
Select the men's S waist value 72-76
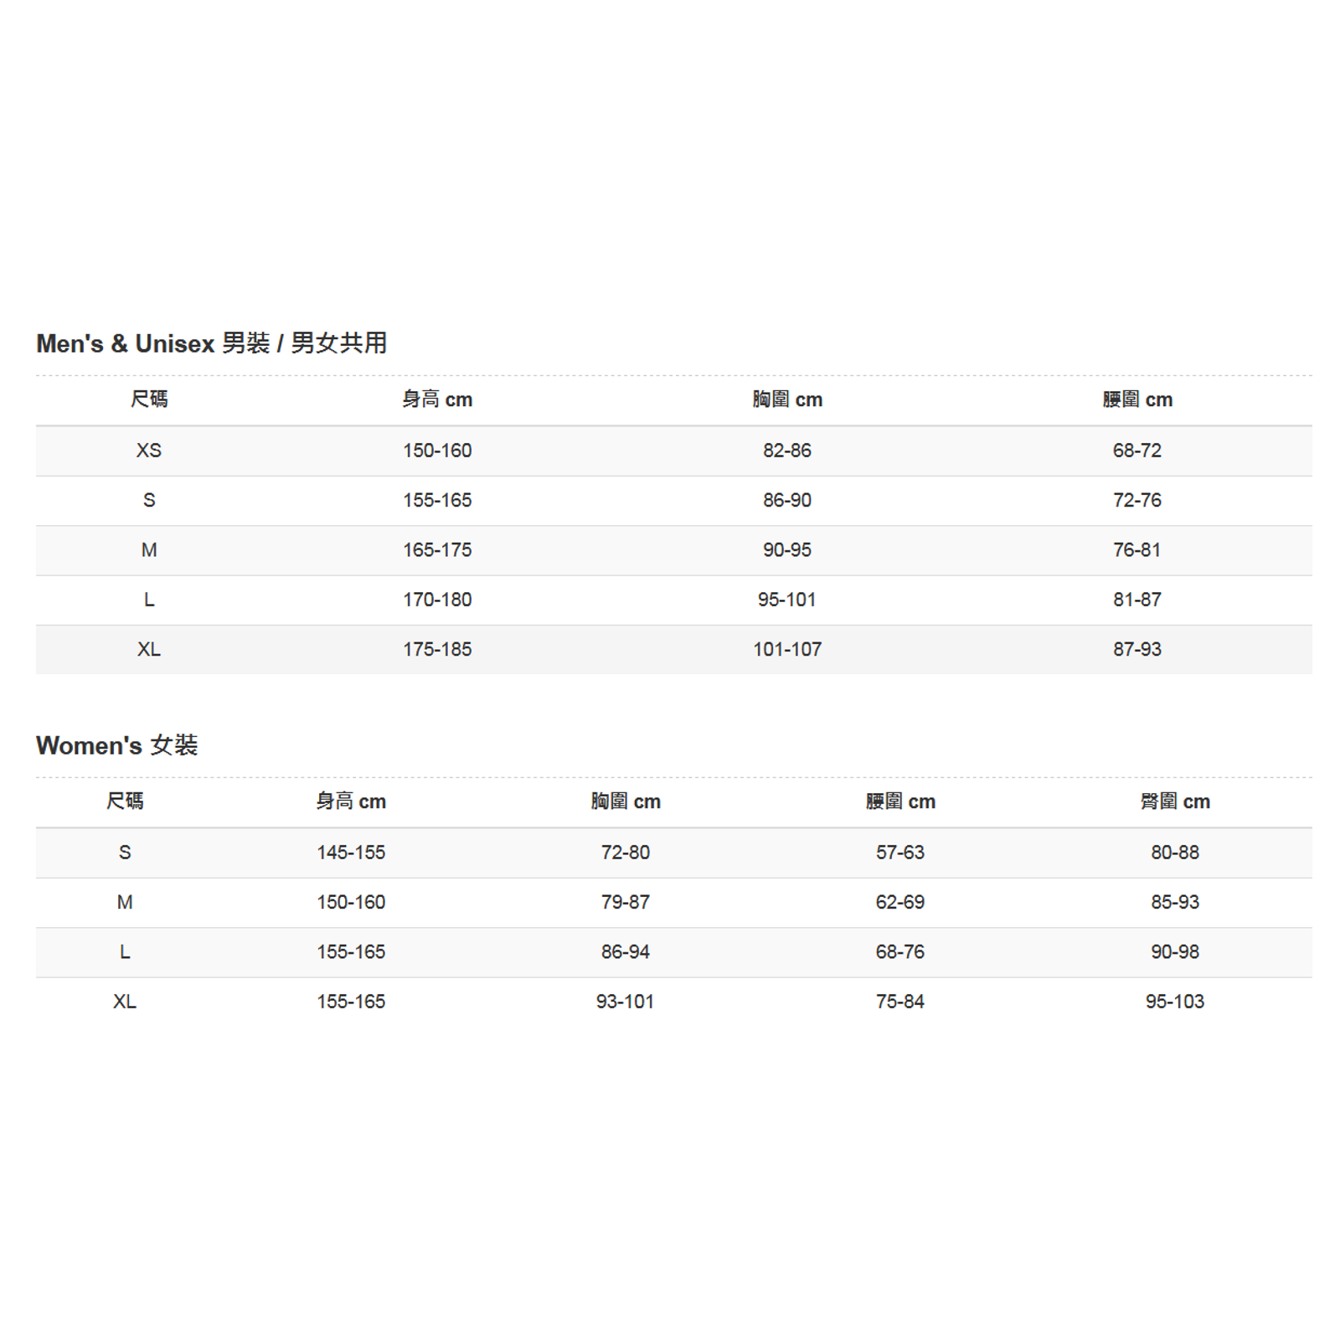1136,500
